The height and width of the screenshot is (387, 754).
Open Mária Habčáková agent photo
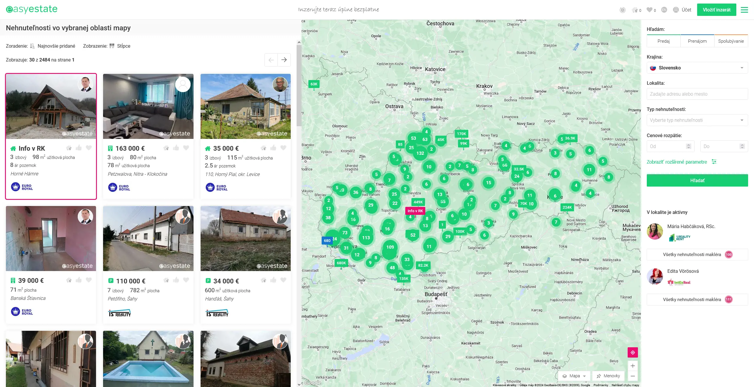coord(655,231)
